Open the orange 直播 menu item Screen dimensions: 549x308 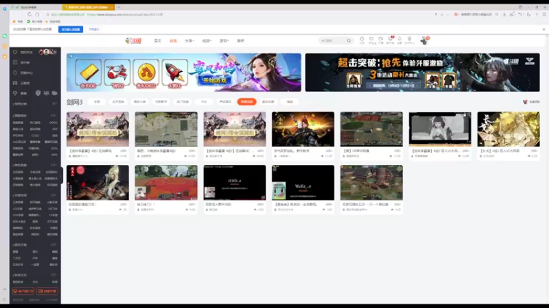pyautogui.click(x=173, y=41)
